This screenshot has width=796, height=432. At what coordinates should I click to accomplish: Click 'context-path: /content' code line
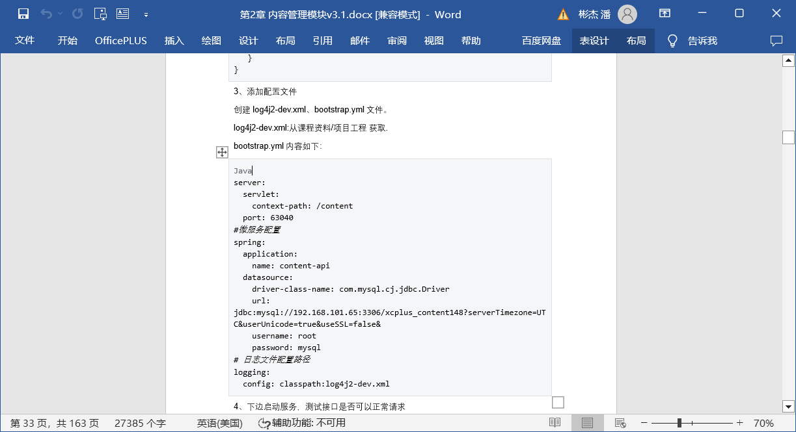(x=303, y=206)
